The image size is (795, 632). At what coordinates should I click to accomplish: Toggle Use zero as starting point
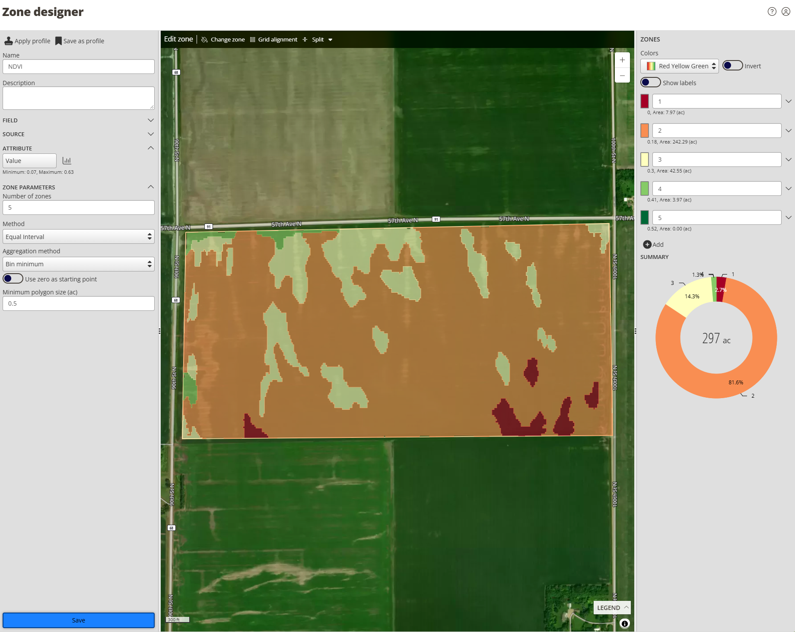pos(13,279)
